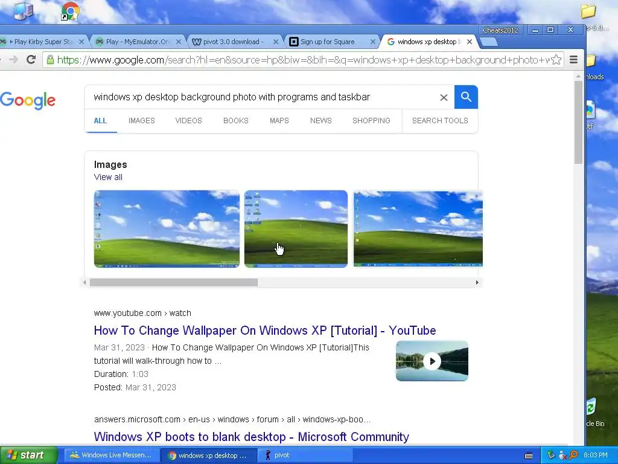Select the Chrome shortcut desktop icon
618x464 pixels.
pyautogui.click(x=70, y=11)
